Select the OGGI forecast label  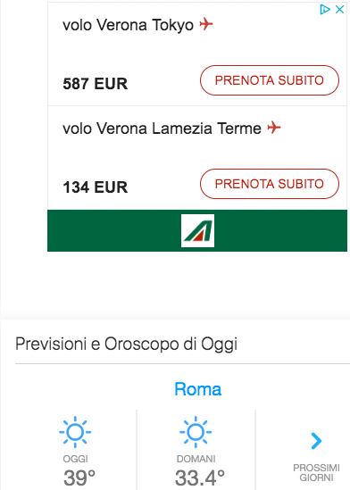(x=75, y=459)
